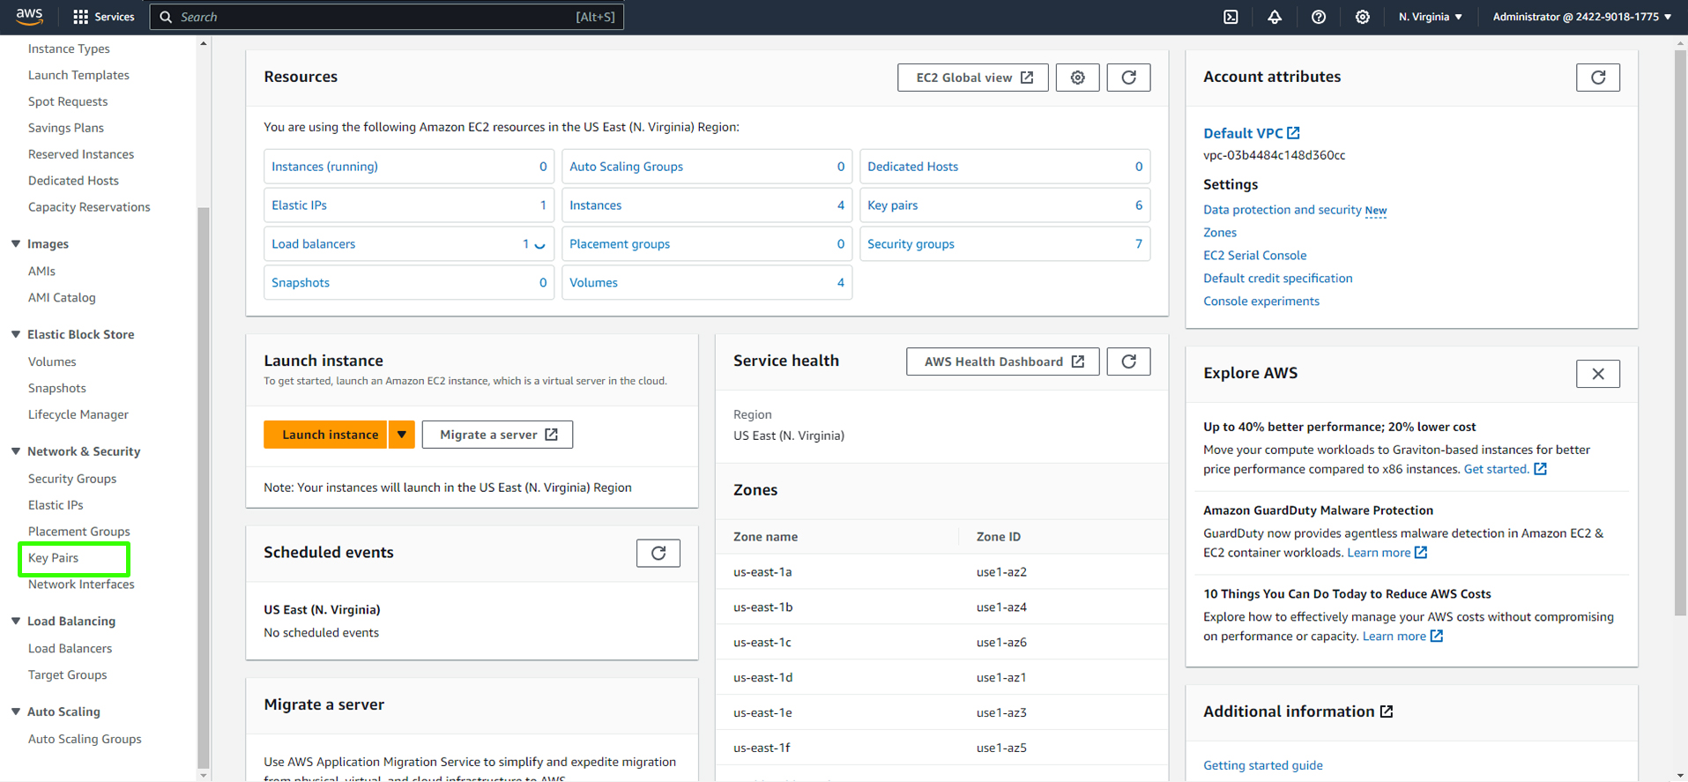Open Resources panel settings gear

pyautogui.click(x=1077, y=78)
